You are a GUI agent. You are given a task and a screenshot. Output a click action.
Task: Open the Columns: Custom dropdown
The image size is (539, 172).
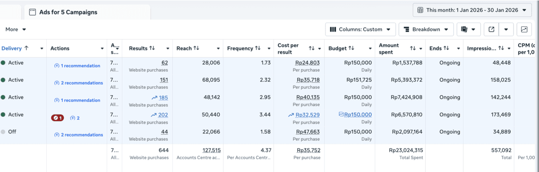point(360,30)
